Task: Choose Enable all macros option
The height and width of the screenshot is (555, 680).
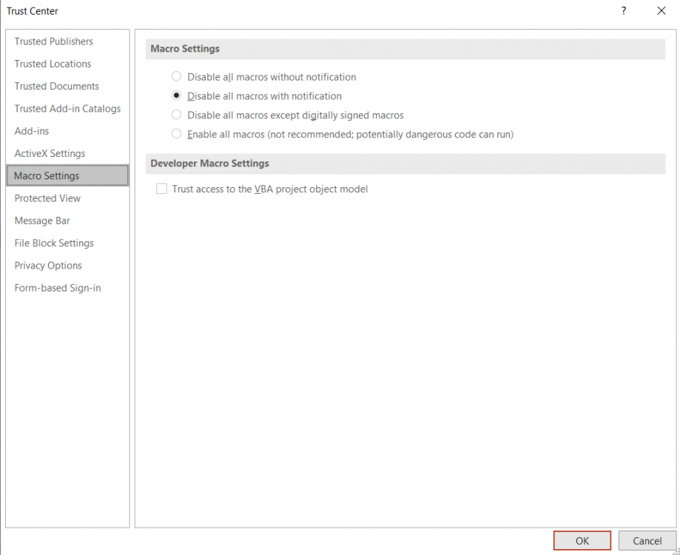Action: click(176, 134)
